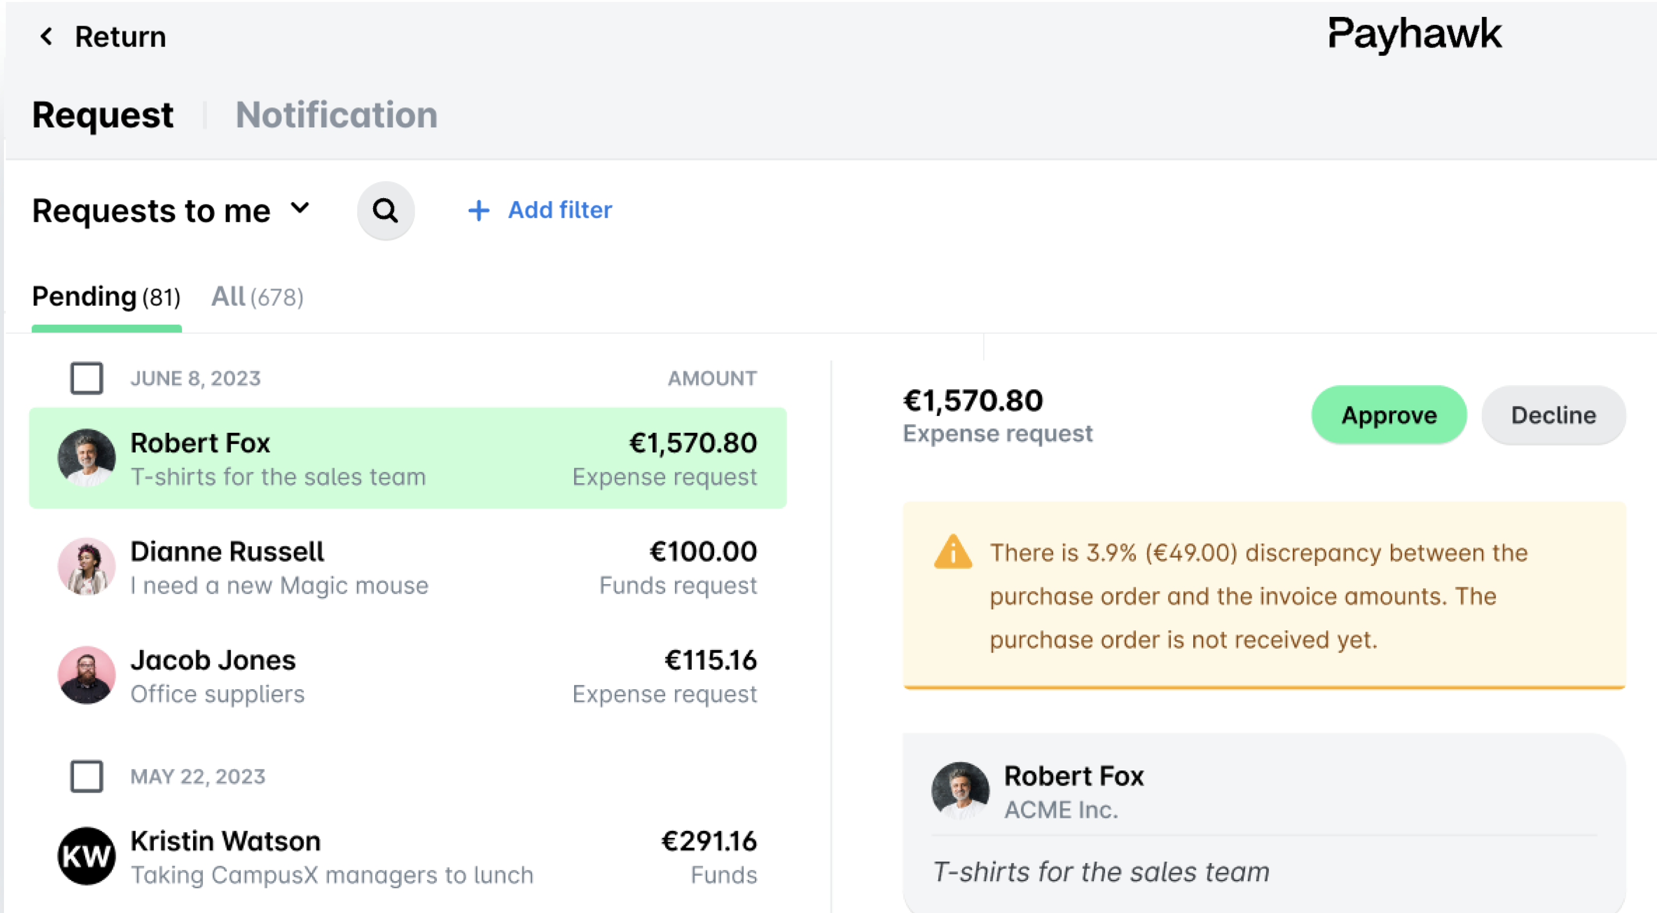The height and width of the screenshot is (913, 1657).
Task: Open Kristin Watson's lunch request
Action: point(408,857)
